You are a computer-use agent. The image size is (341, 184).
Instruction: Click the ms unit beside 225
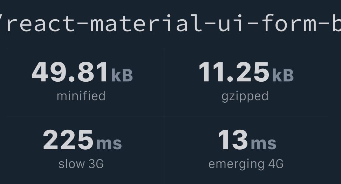coord(109,144)
